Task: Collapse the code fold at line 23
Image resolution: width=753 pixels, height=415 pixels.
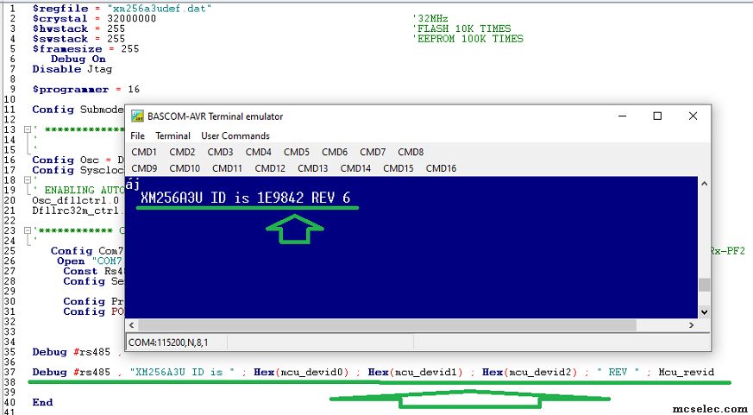Action: coord(28,230)
